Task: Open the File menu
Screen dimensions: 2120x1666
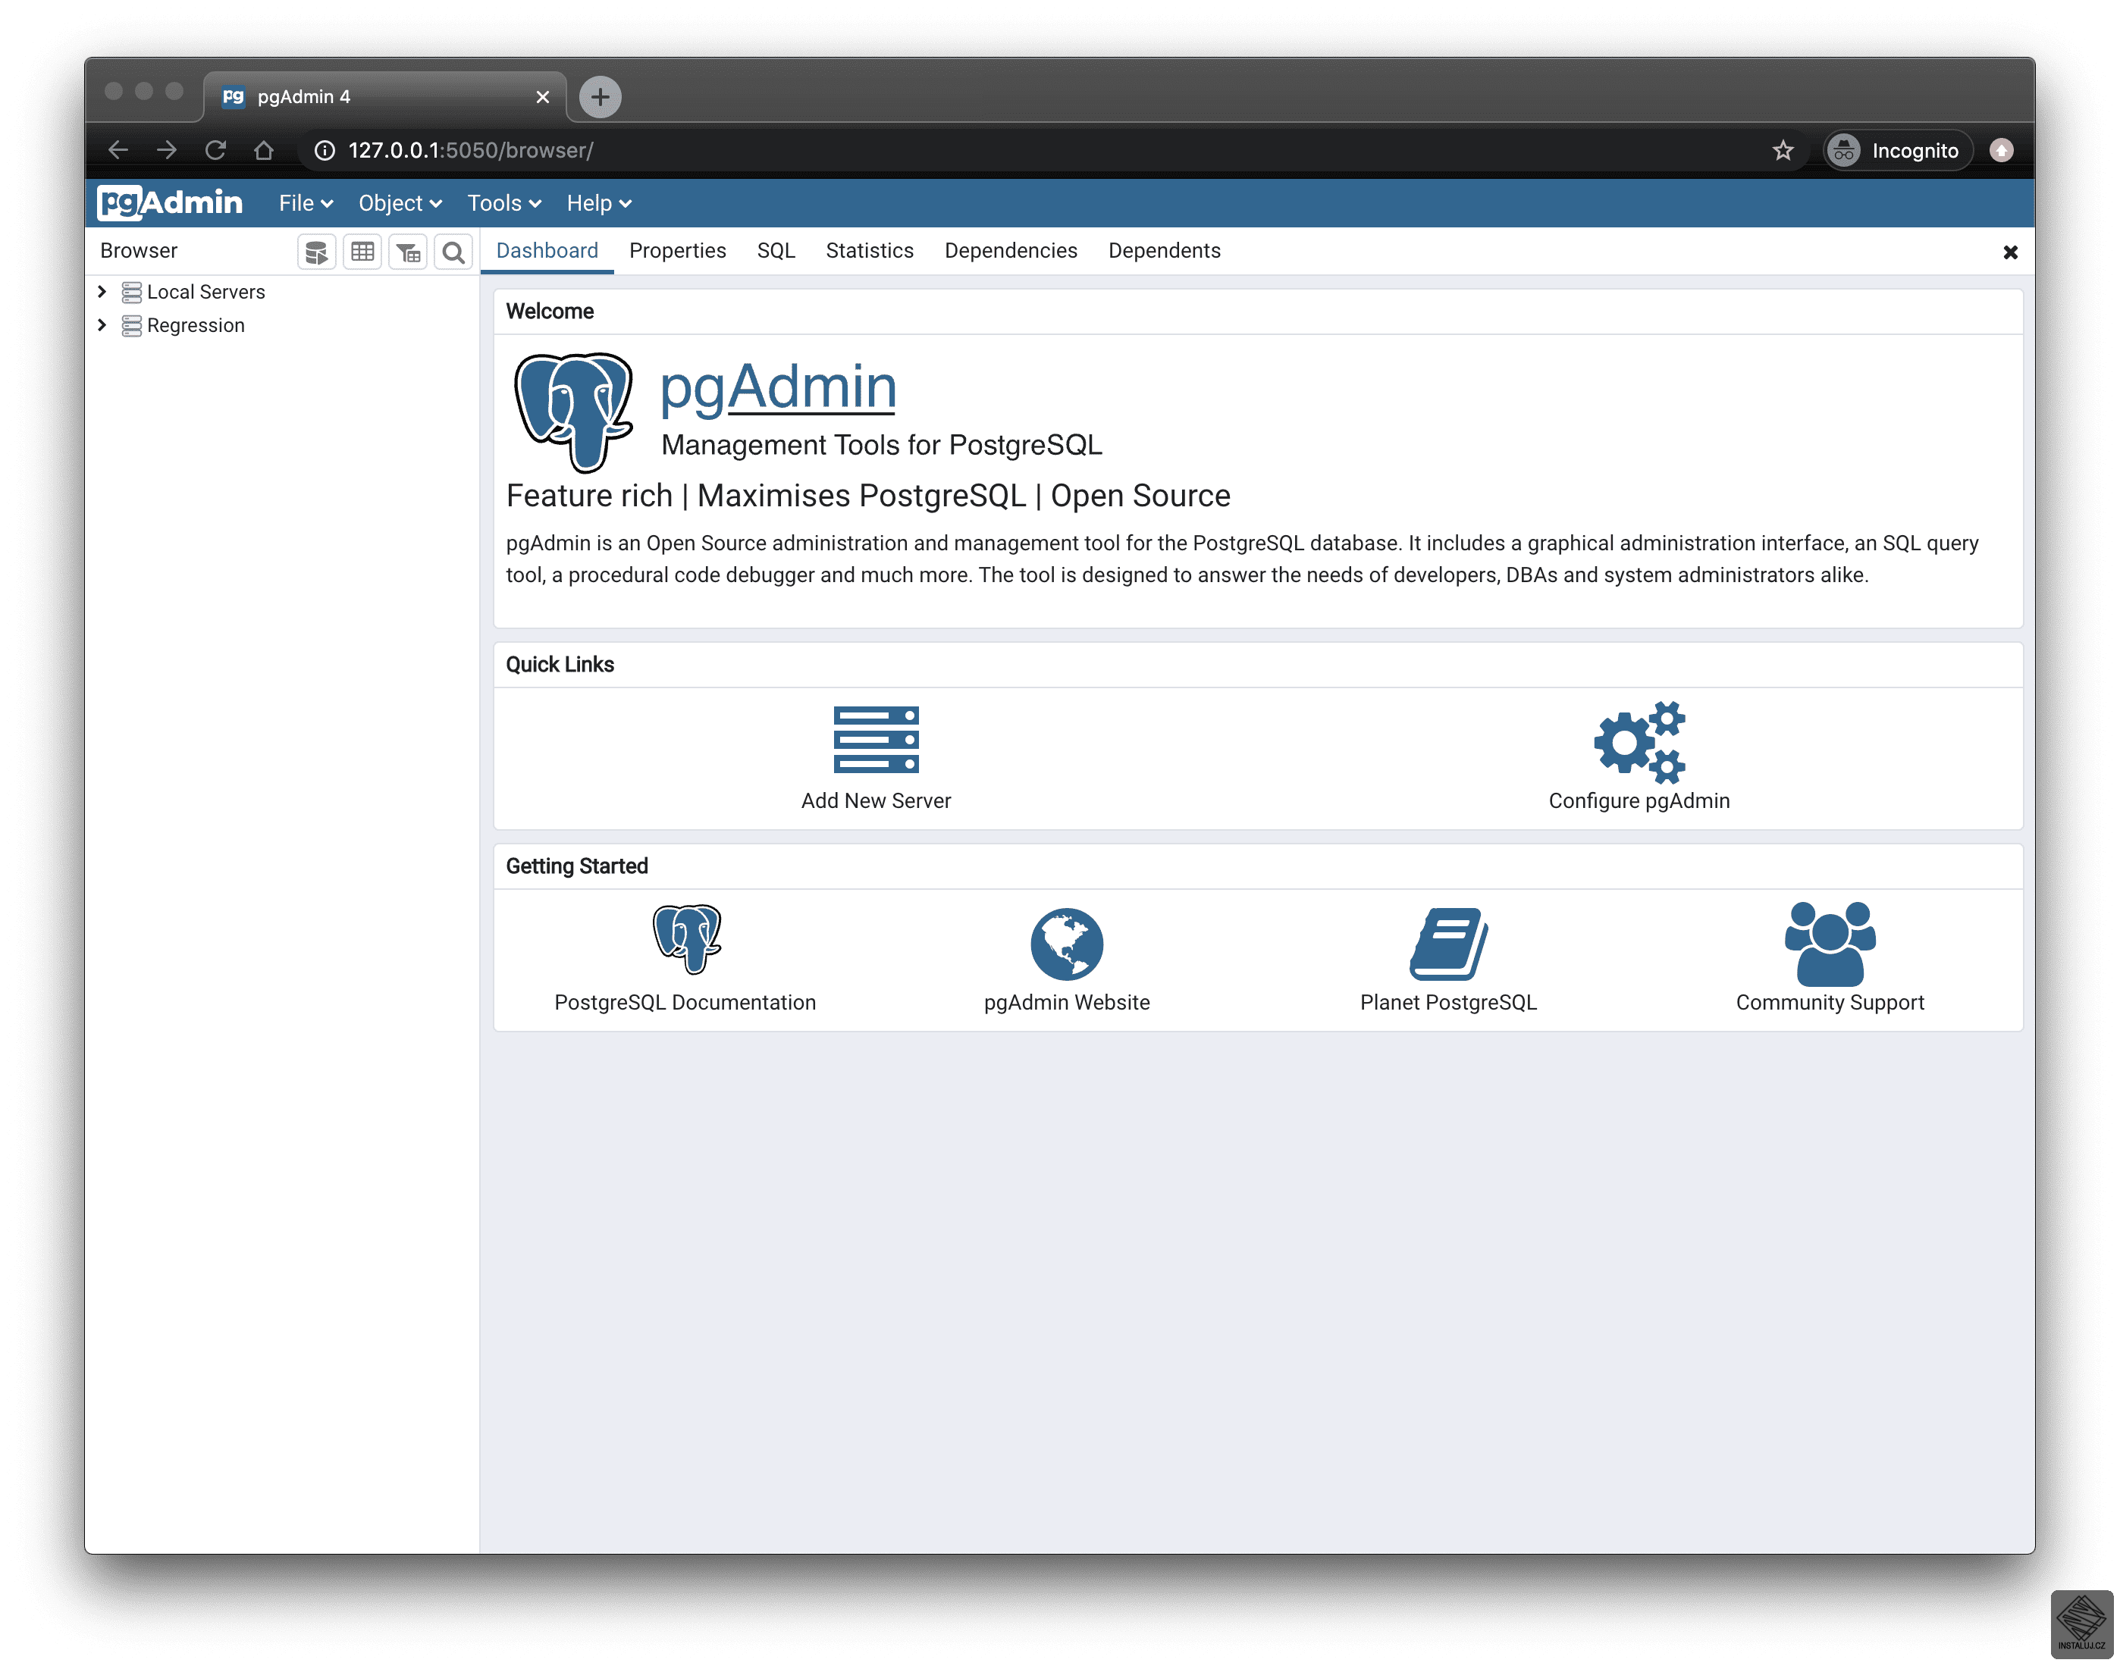Action: (x=306, y=203)
